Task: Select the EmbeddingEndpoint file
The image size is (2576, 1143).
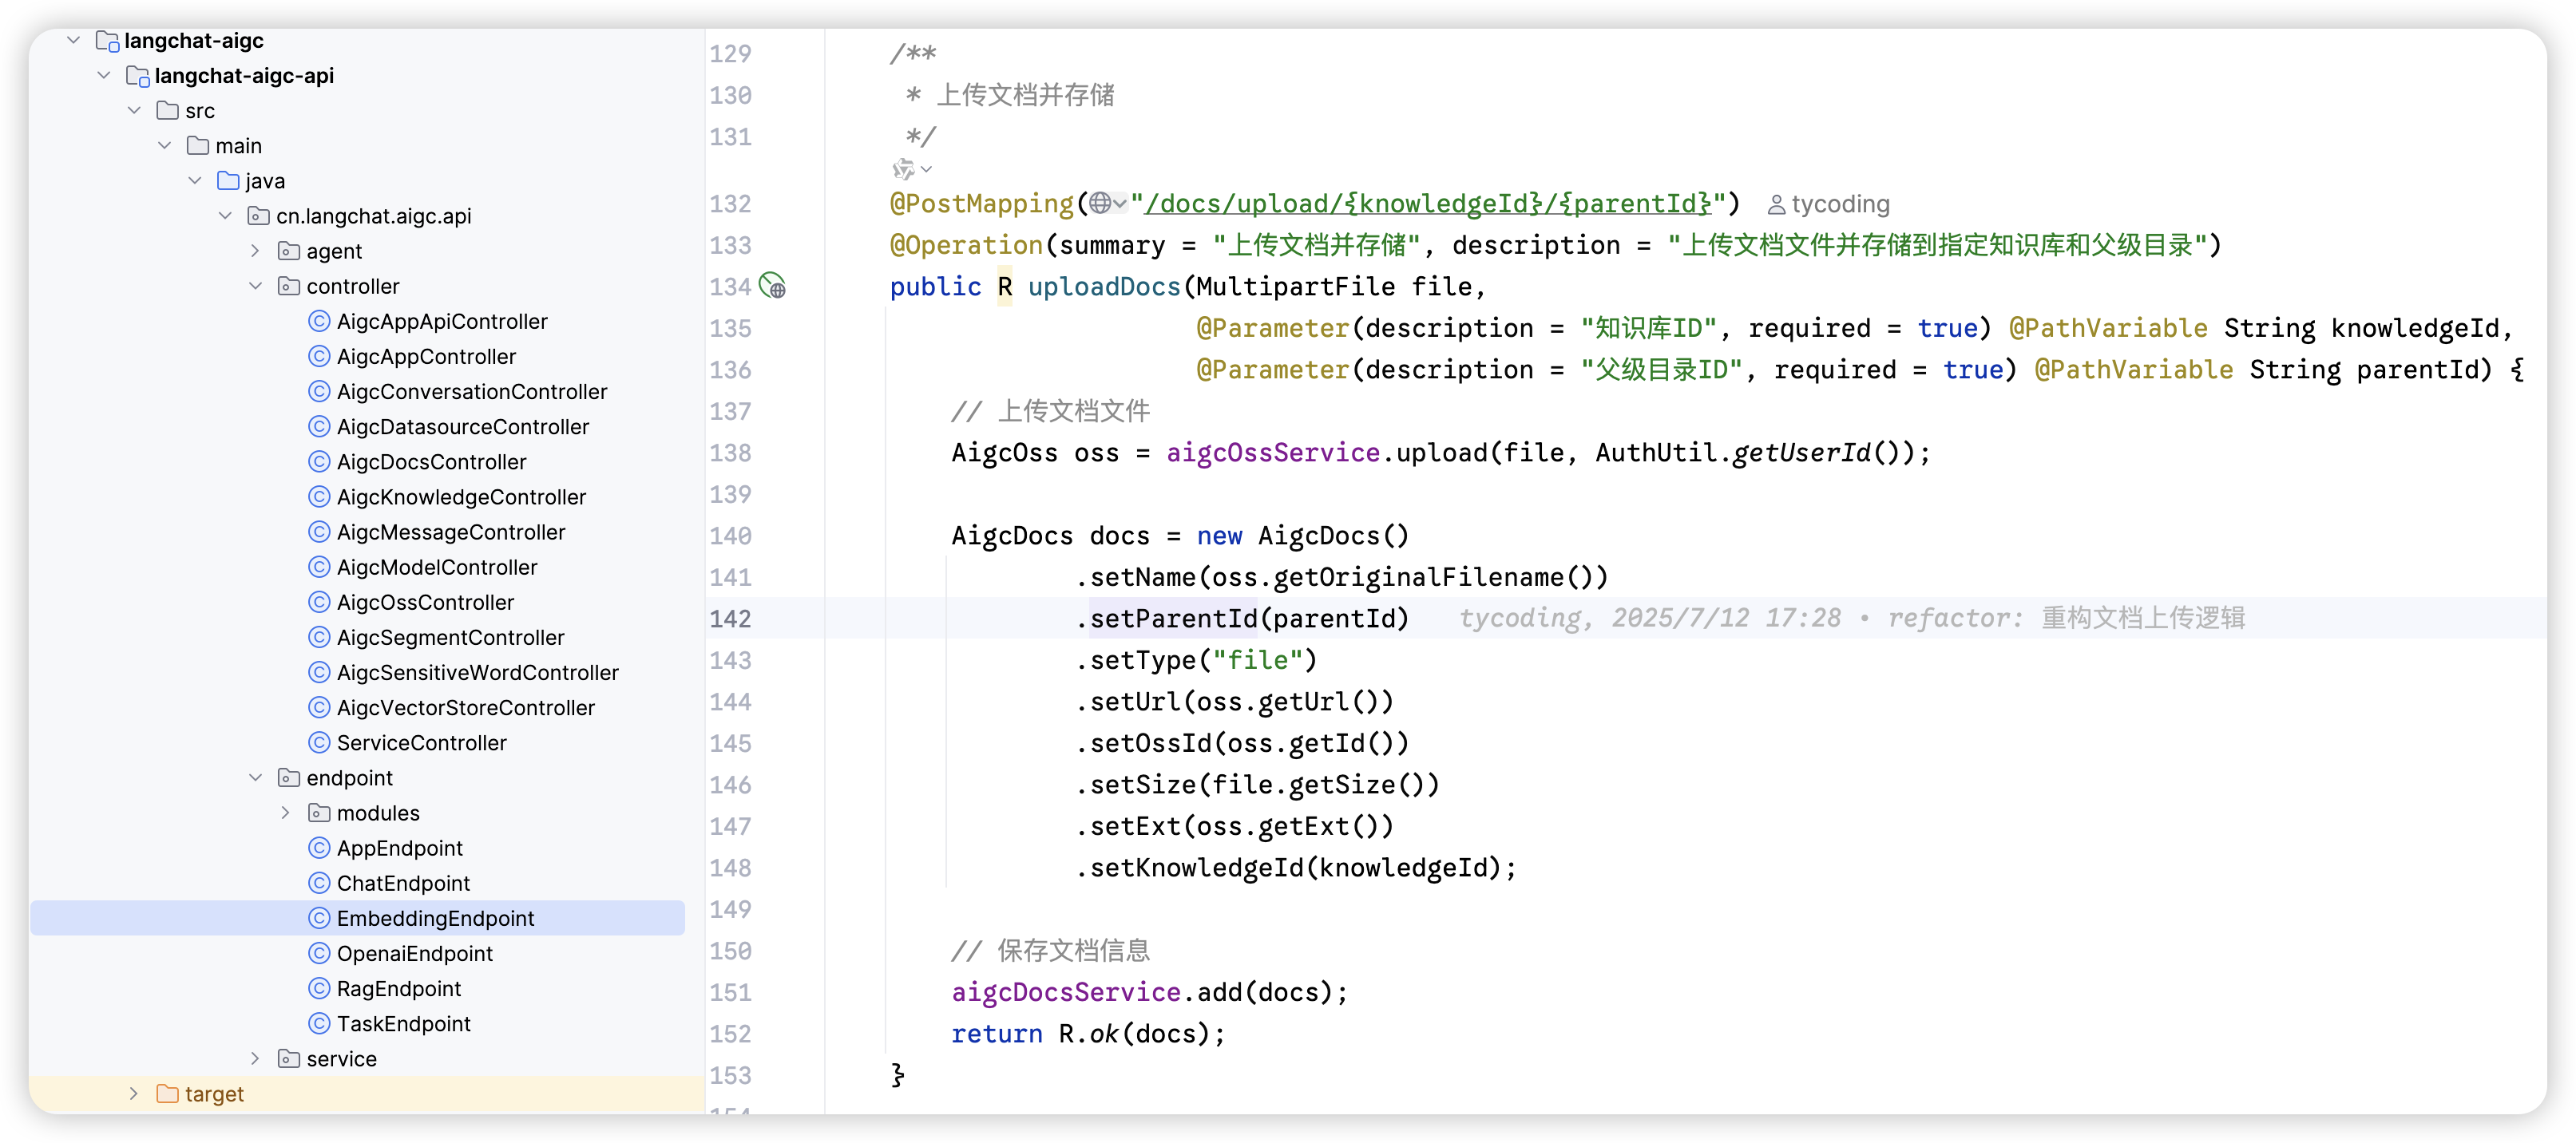Action: (x=435, y=918)
